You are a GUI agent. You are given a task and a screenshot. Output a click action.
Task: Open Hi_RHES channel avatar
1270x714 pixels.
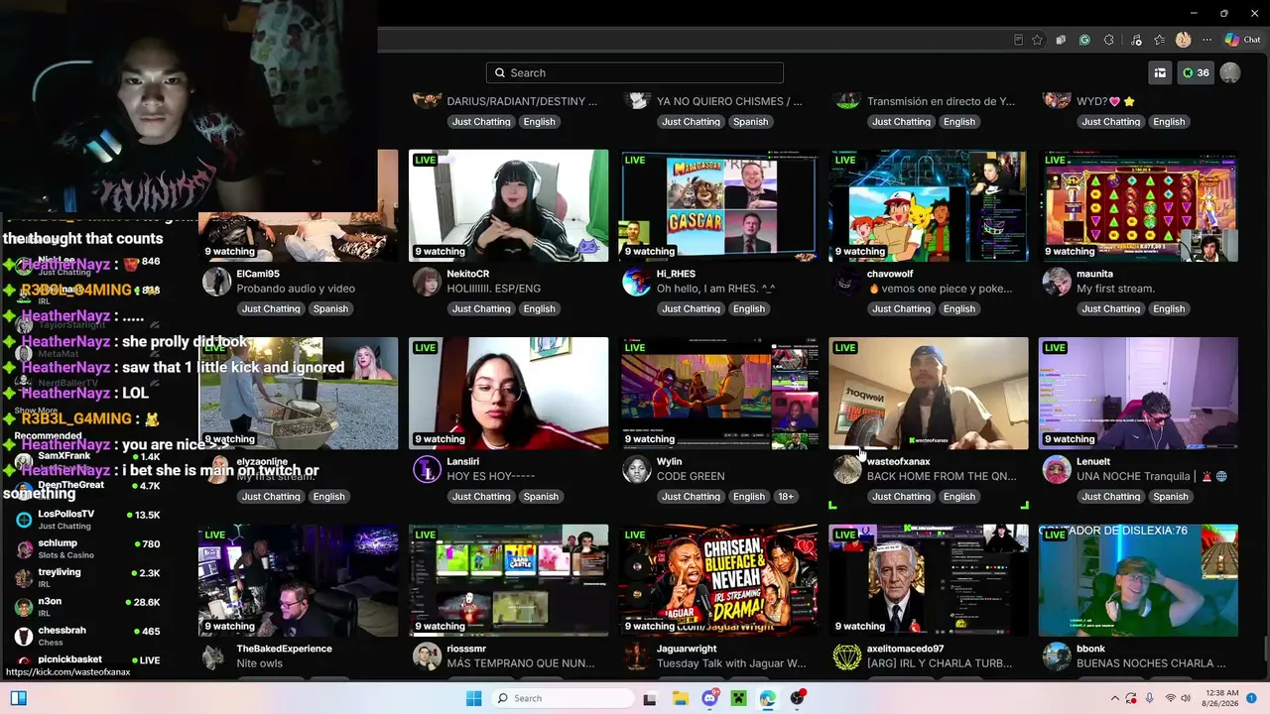[x=636, y=282]
